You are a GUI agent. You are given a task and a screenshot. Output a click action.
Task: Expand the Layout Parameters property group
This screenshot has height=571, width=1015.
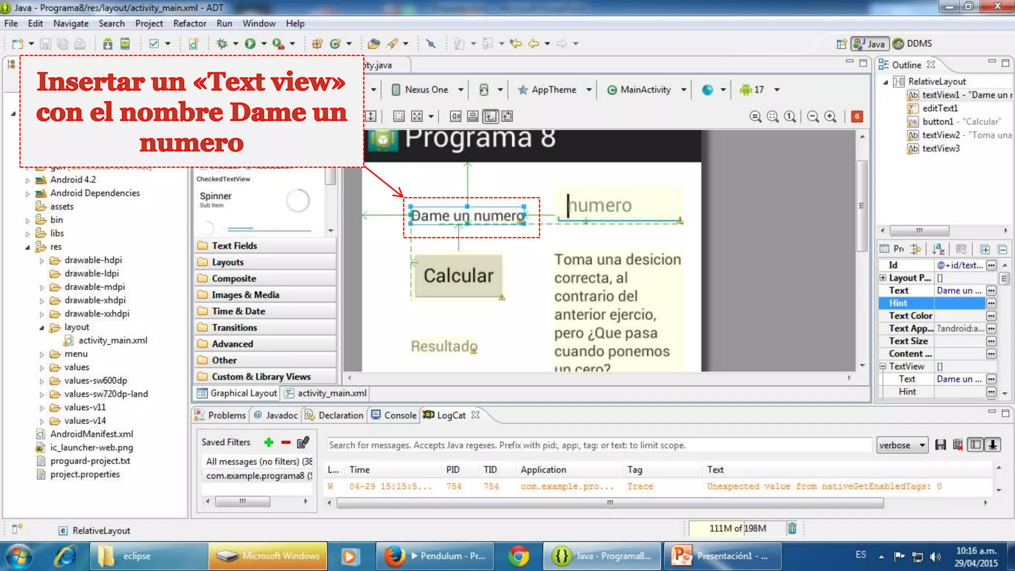[x=883, y=278]
